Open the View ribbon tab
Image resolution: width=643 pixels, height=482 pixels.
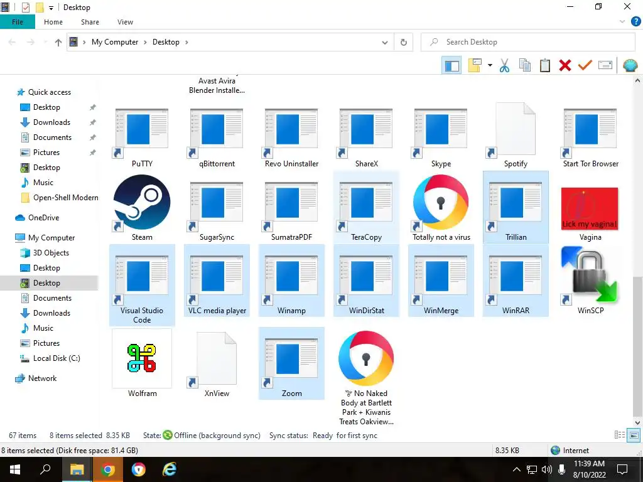pos(125,22)
